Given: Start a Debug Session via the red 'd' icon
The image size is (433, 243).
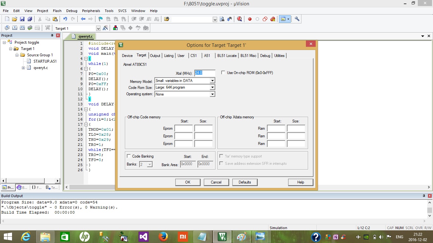Looking at the screenshot, I should coord(239,19).
